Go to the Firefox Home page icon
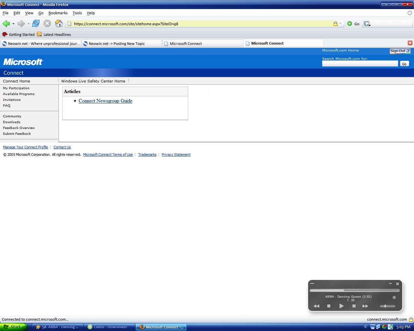This screenshot has height=331, width=414. tap(59, 24)
